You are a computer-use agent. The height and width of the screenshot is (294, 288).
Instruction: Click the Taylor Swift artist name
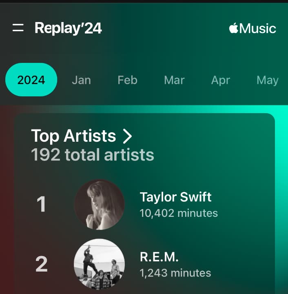tap(175, 197)
